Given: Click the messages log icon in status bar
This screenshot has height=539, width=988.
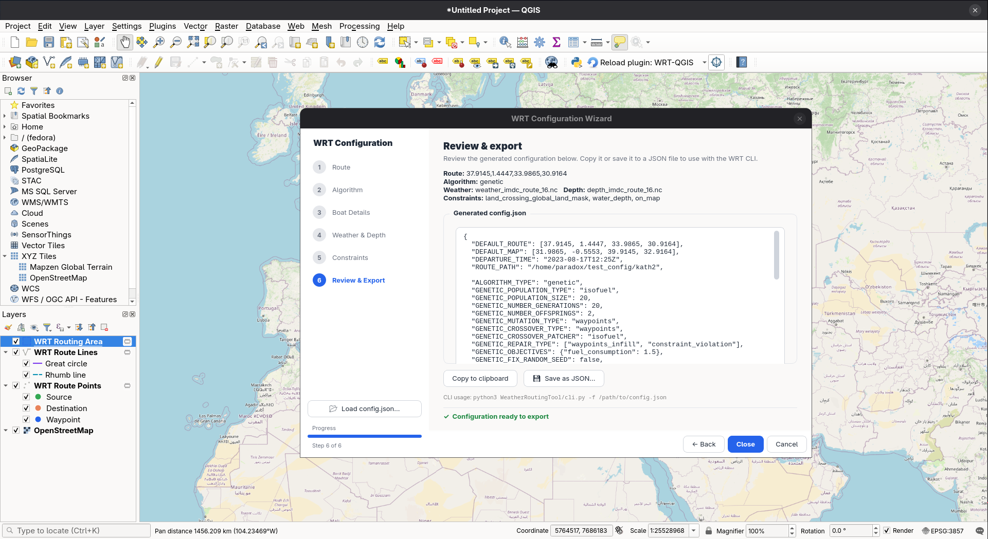Looking at the screenshot, I should coord(979,531).
